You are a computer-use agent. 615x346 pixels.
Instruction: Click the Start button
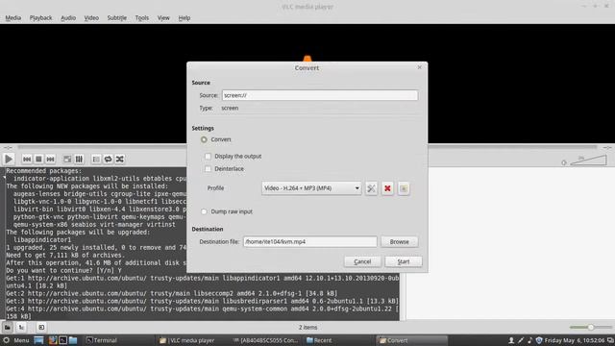point(404,261)
